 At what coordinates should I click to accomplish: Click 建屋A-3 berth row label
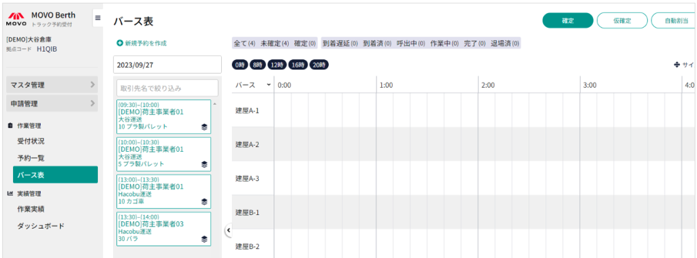coord(247,178)
